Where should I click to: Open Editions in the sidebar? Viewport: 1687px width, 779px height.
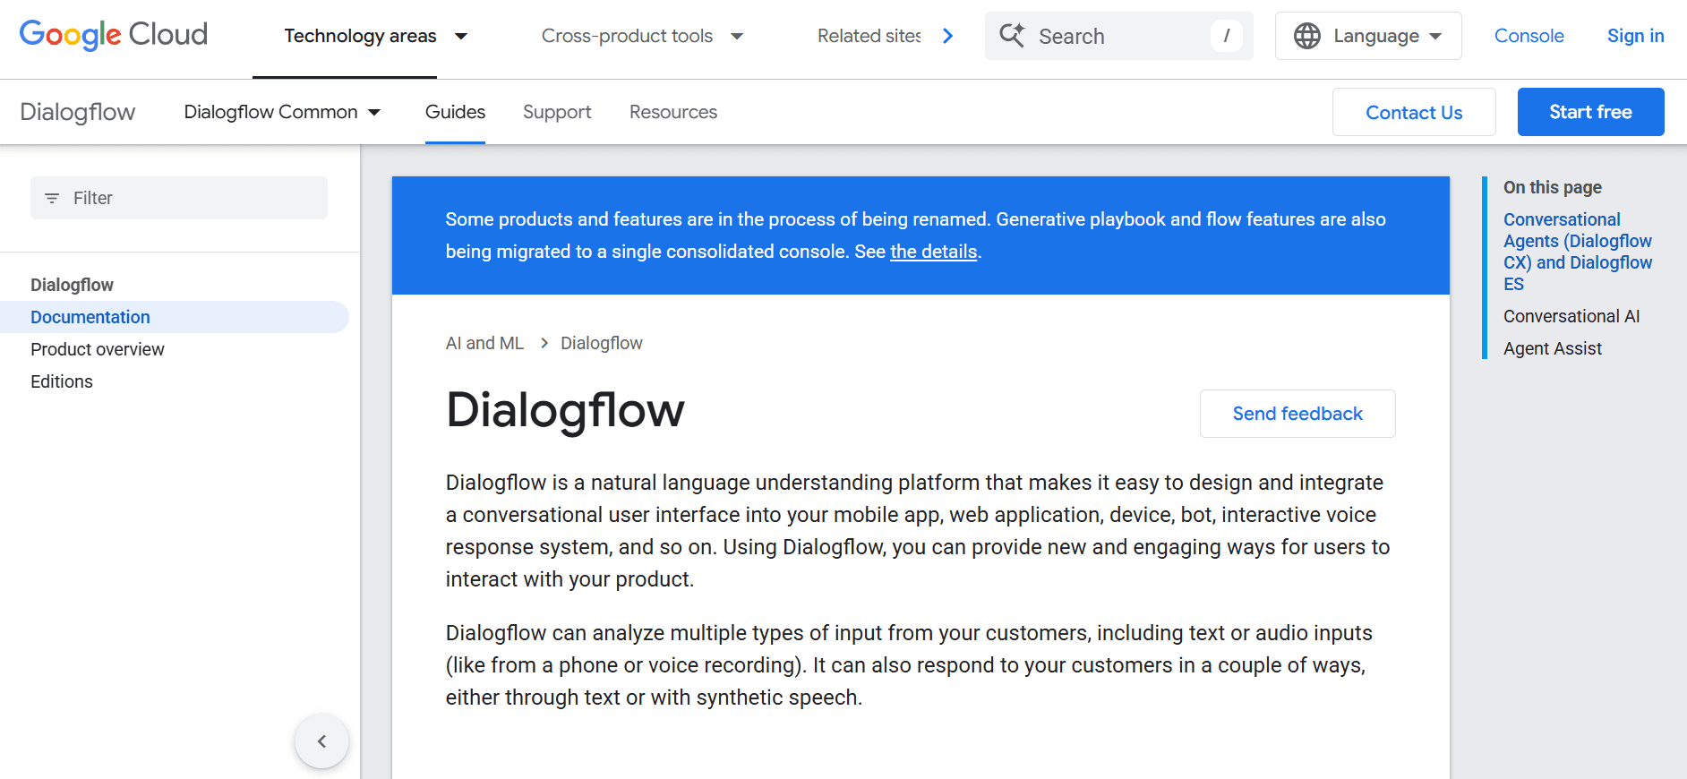coord(62,381)
